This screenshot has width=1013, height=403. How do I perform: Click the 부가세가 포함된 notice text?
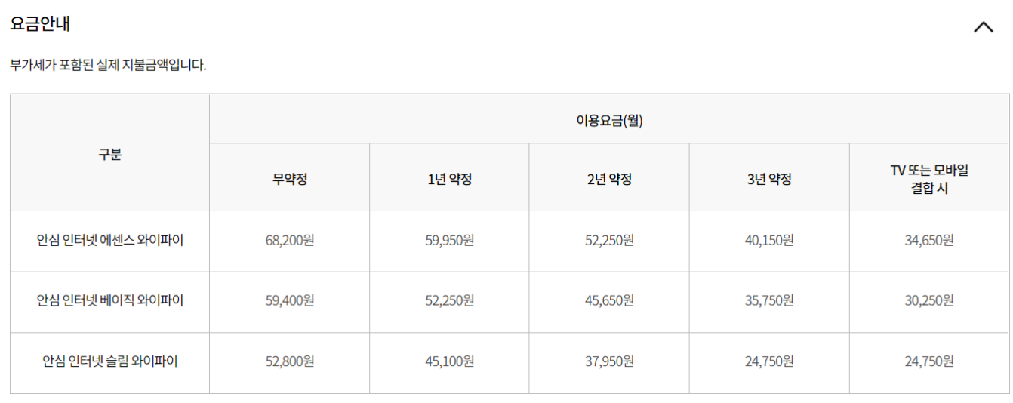point(108,66)
